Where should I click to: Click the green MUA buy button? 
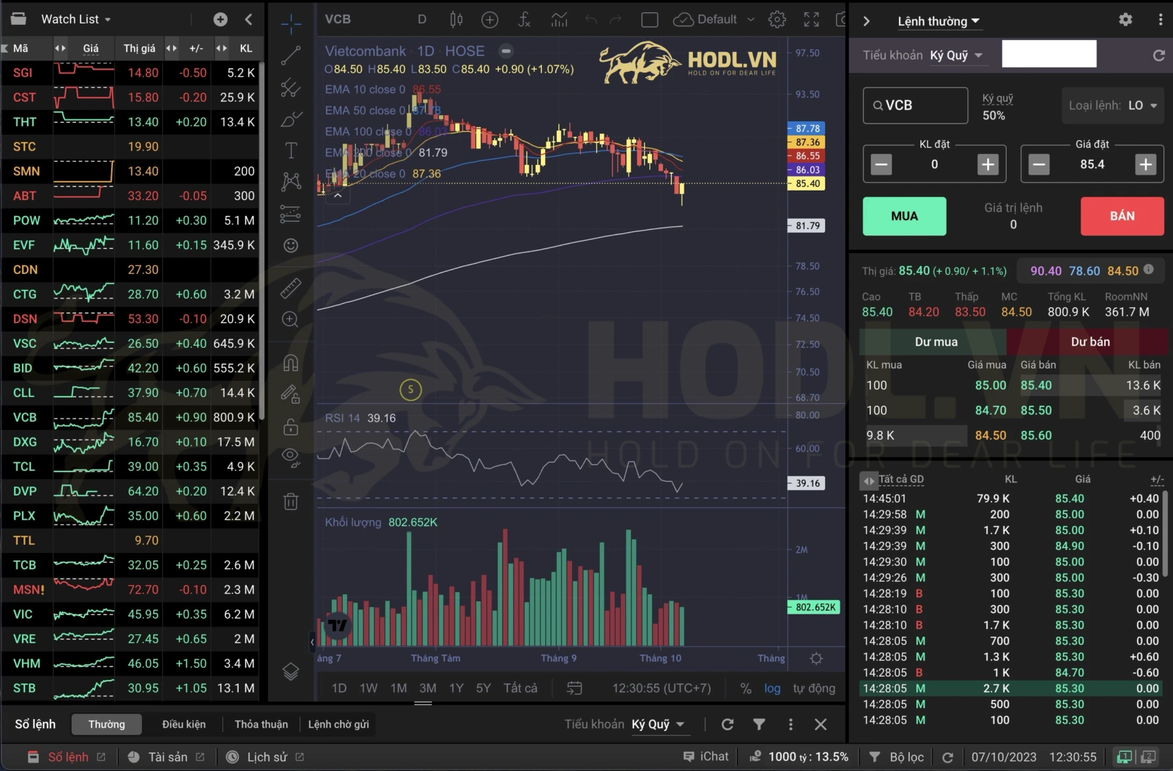pos(904,216)
